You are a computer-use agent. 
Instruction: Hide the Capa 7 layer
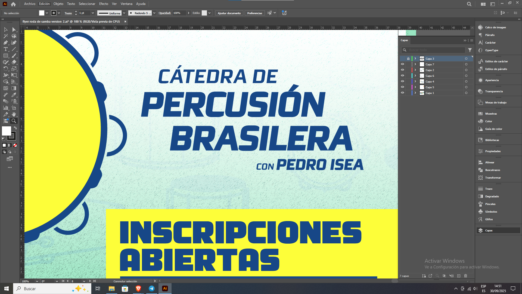click(402, 65)
